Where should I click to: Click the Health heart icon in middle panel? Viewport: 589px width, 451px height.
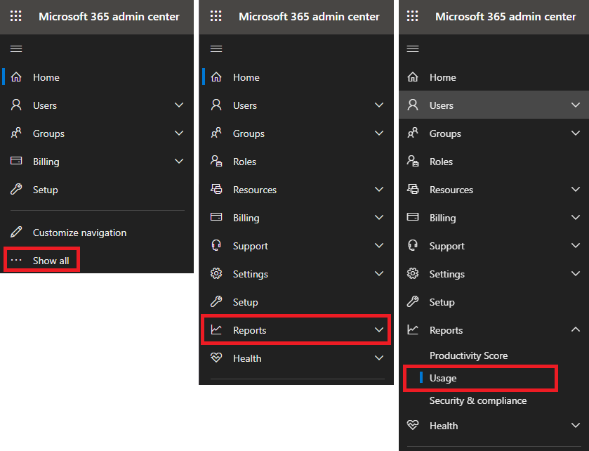pos(216,358)
